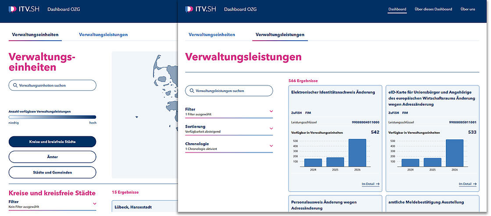Click the 1 Chronologie aktiviert status text
The width and height of the screenshot is (491, 216).
tap(201, 149)
